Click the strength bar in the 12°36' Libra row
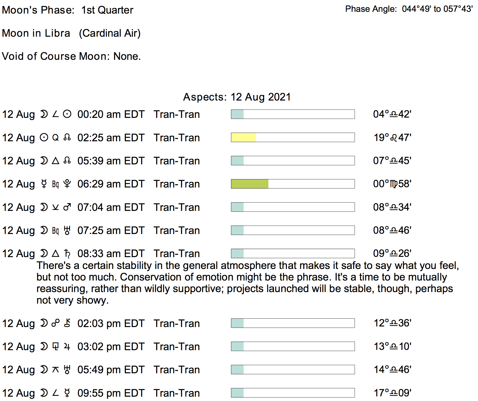Image resolution: width=478 pixels, height=401 pixels. [292, 323]
